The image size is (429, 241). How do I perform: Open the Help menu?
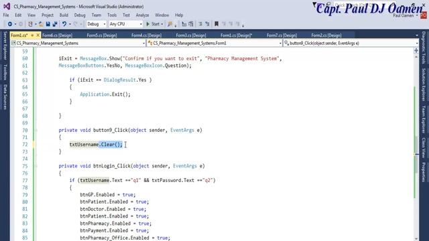179,15
